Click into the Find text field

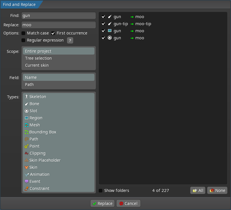[x=59, y=16]
